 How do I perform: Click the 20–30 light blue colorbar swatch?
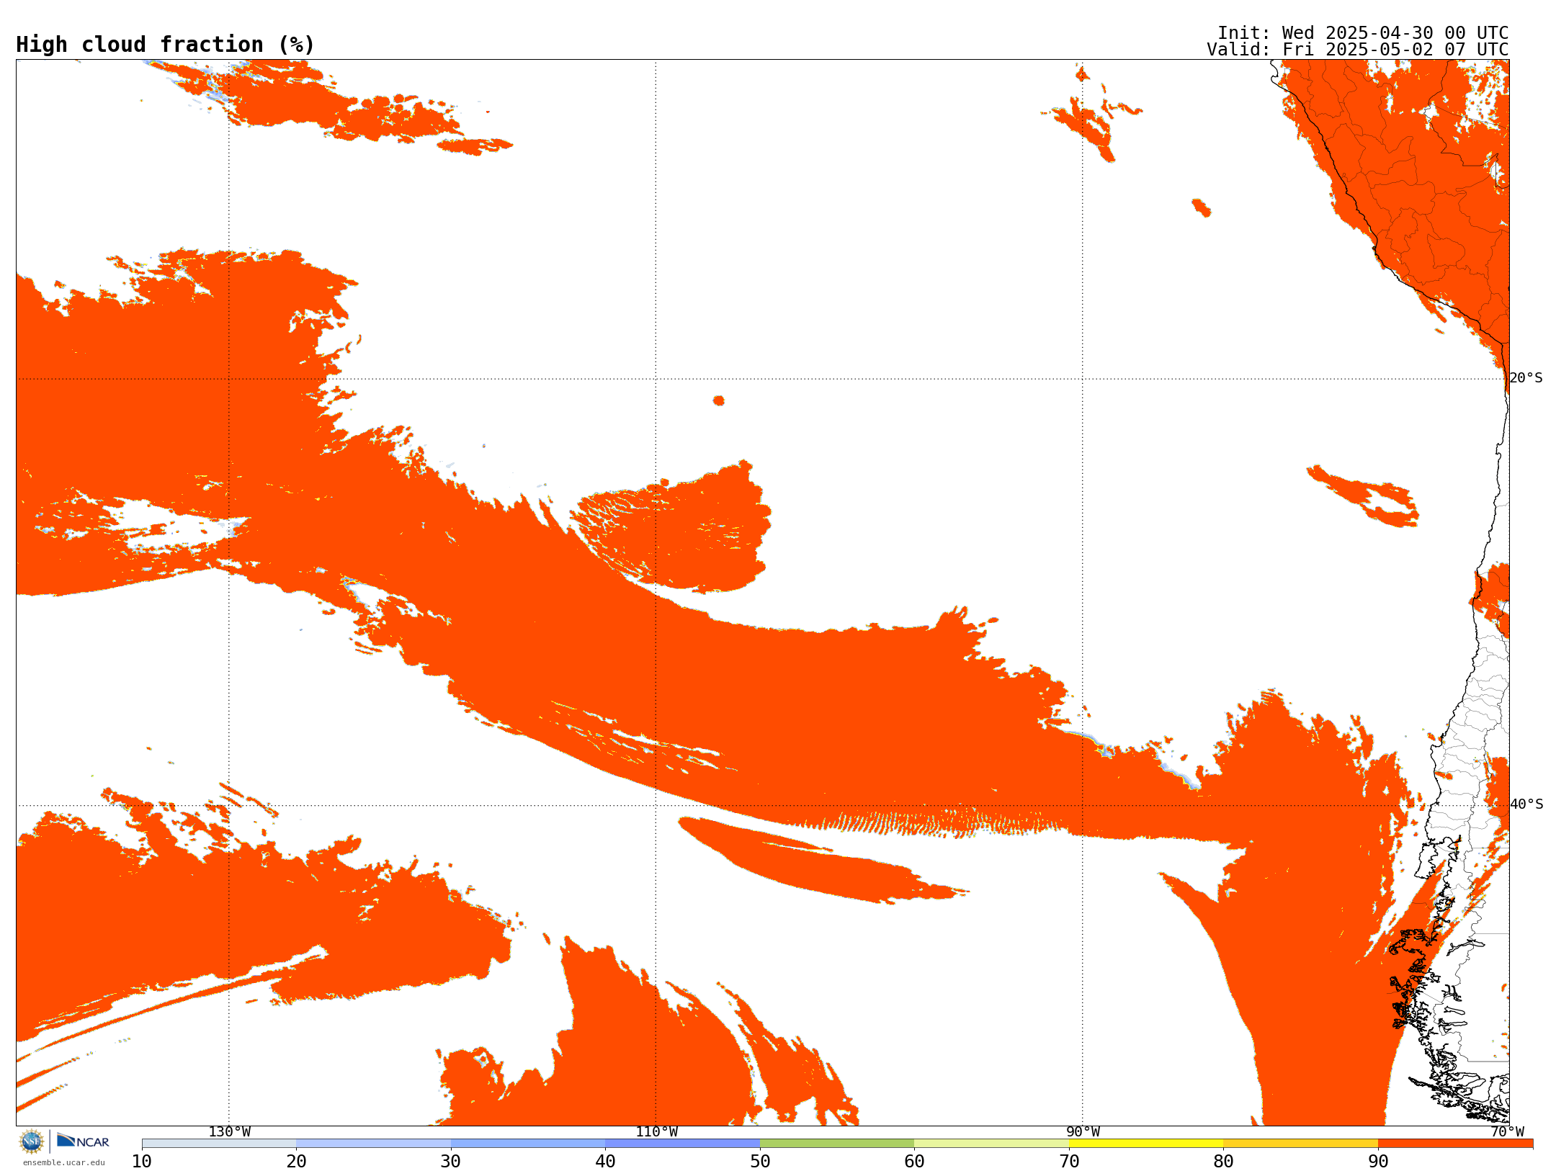point(373,1144)
